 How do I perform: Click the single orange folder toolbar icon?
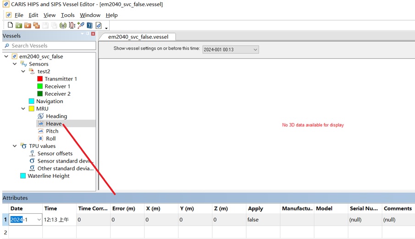tap(28, 25)
